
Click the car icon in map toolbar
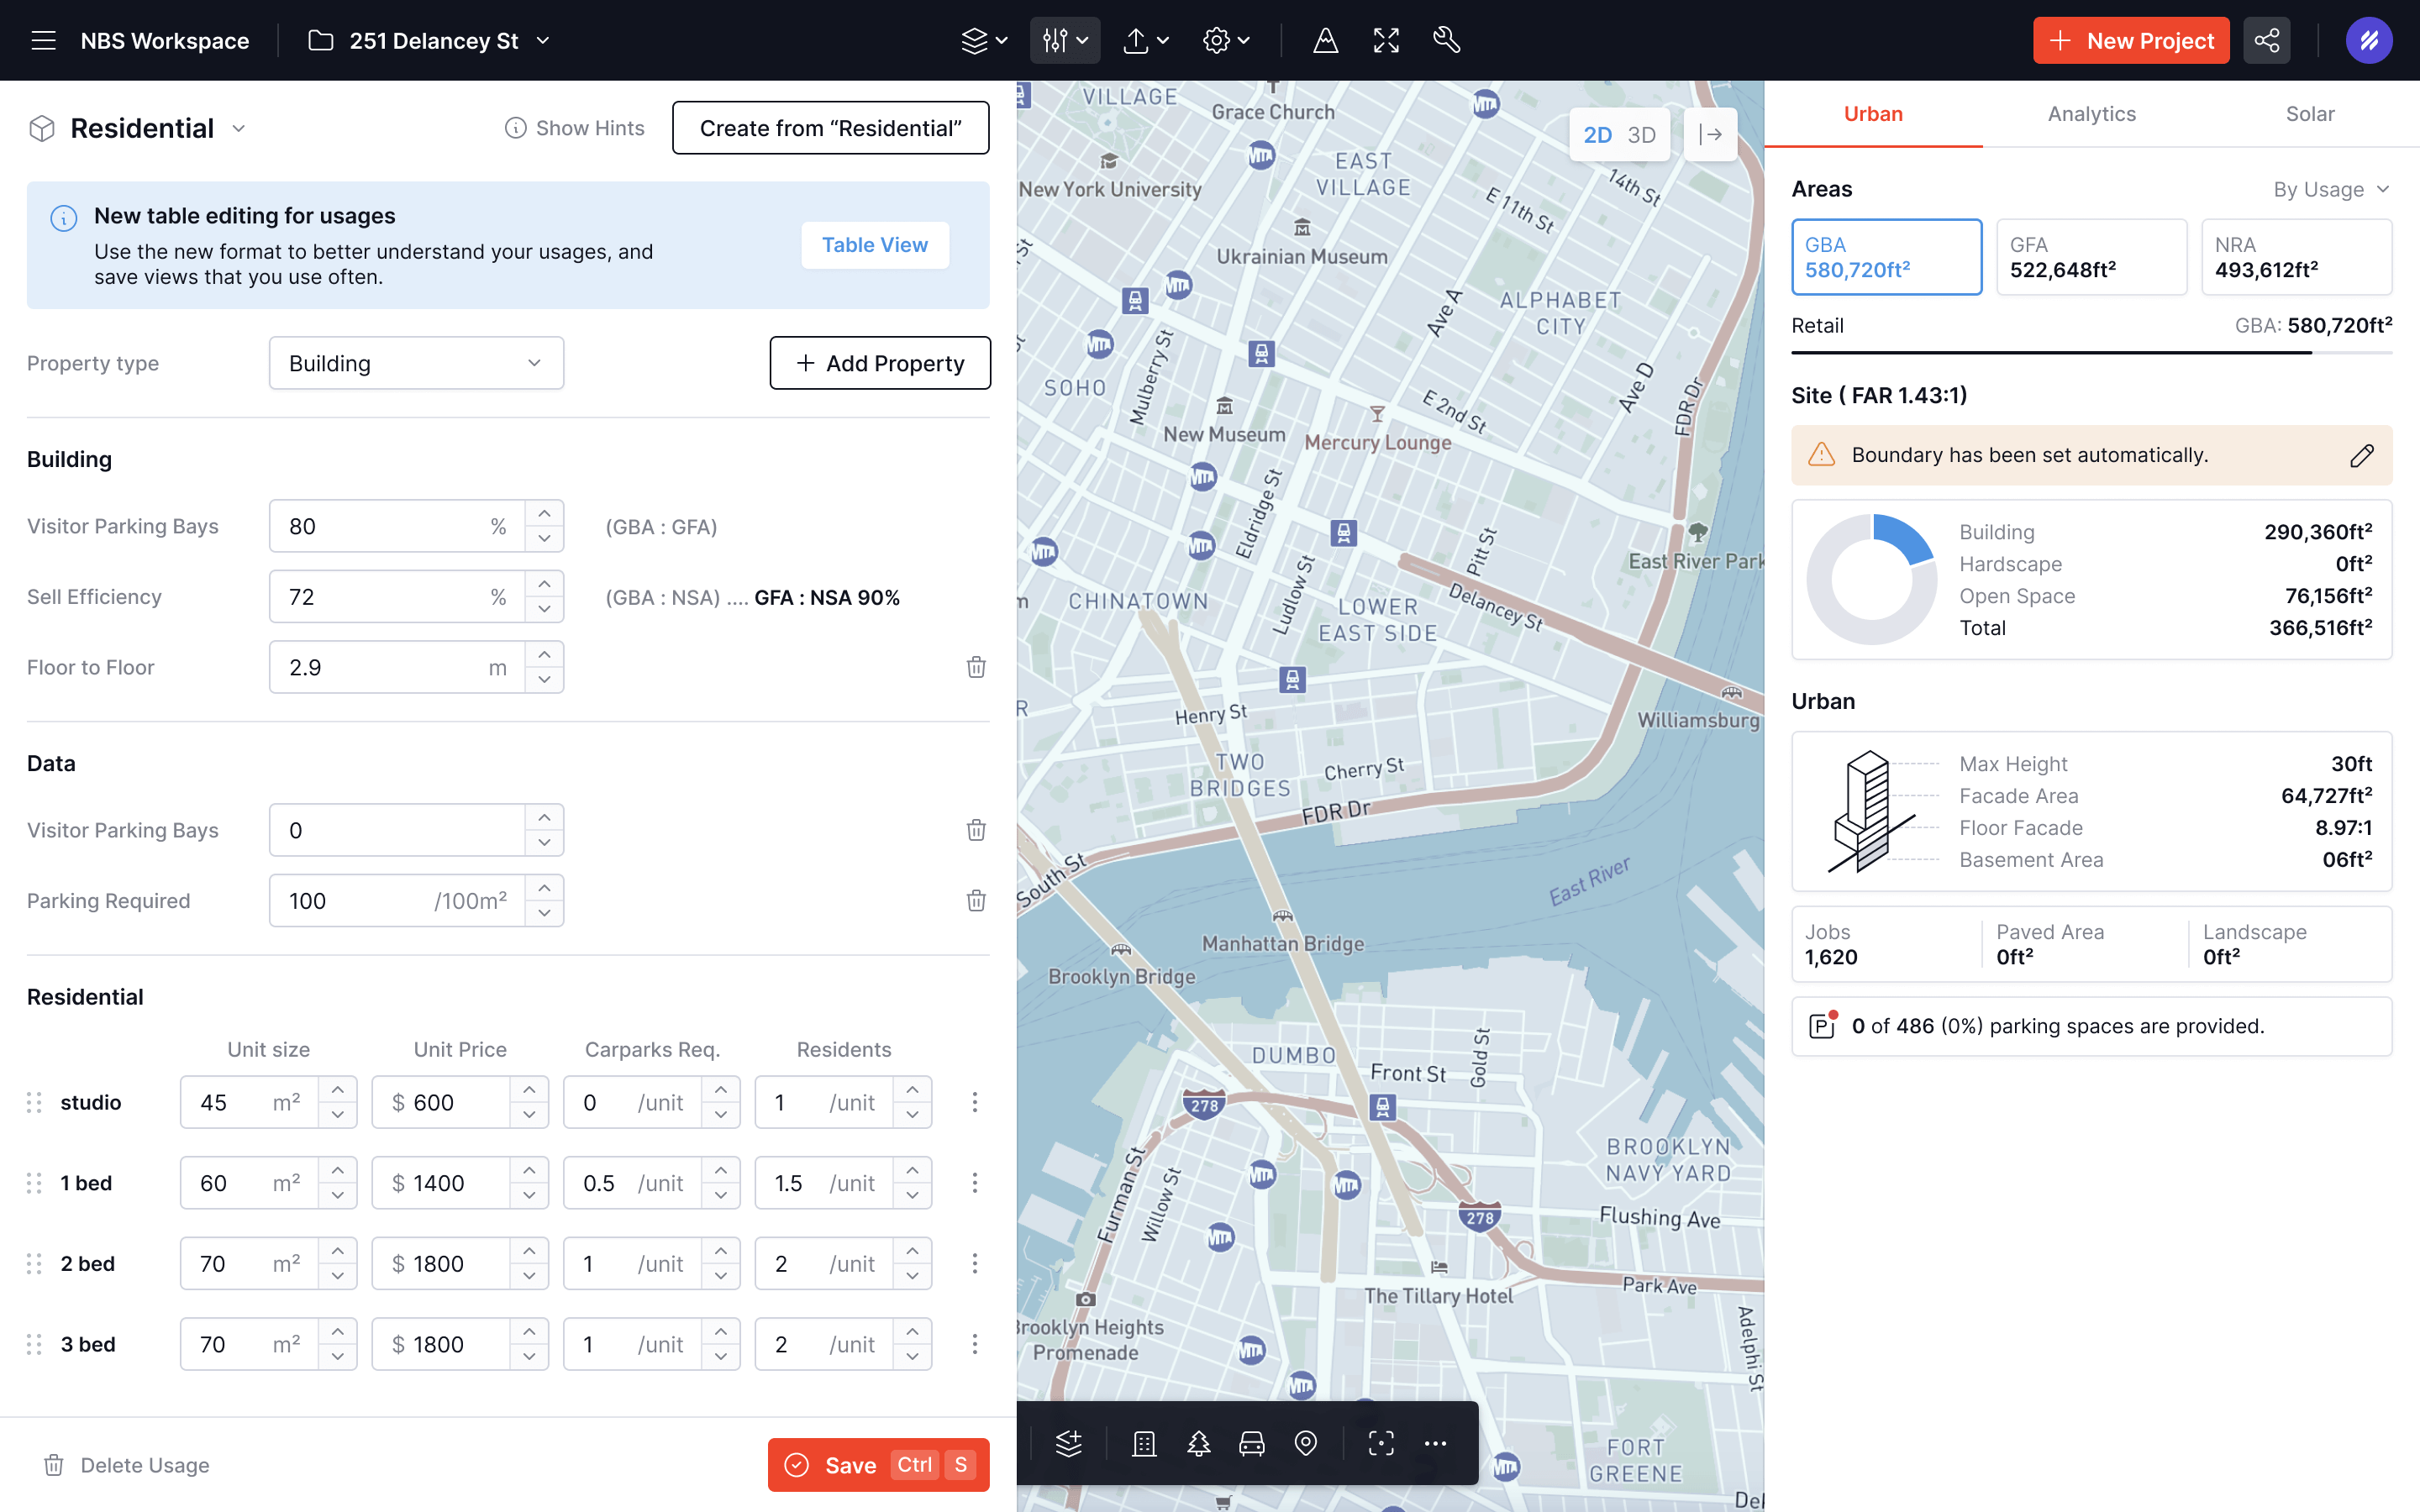point(1252,1443)
